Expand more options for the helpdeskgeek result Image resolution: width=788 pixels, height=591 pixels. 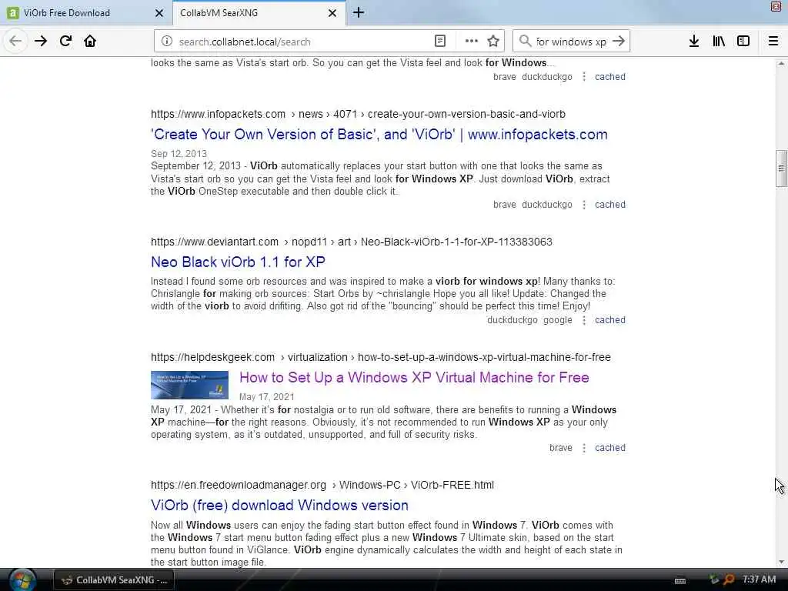tap(583, 448)
